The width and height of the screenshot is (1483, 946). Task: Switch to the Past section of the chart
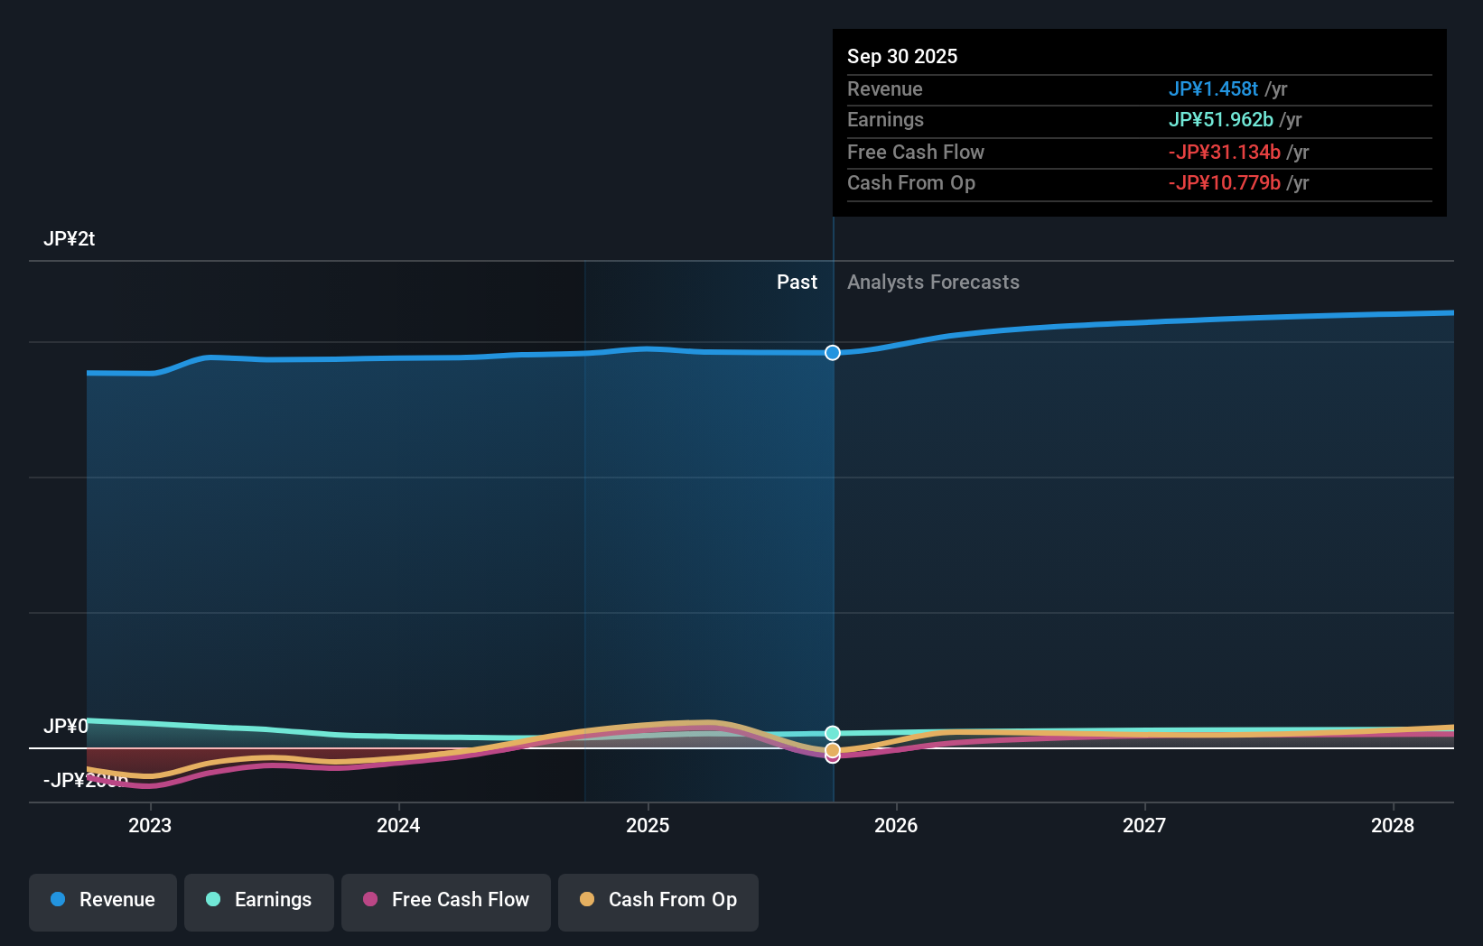pyautogui.click(x=797, y=282)
